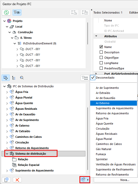
Task: Click the Projeto project icon
Action: coord(9,21)
